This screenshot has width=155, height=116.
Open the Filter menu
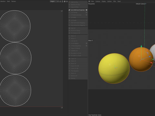[115, 1]
